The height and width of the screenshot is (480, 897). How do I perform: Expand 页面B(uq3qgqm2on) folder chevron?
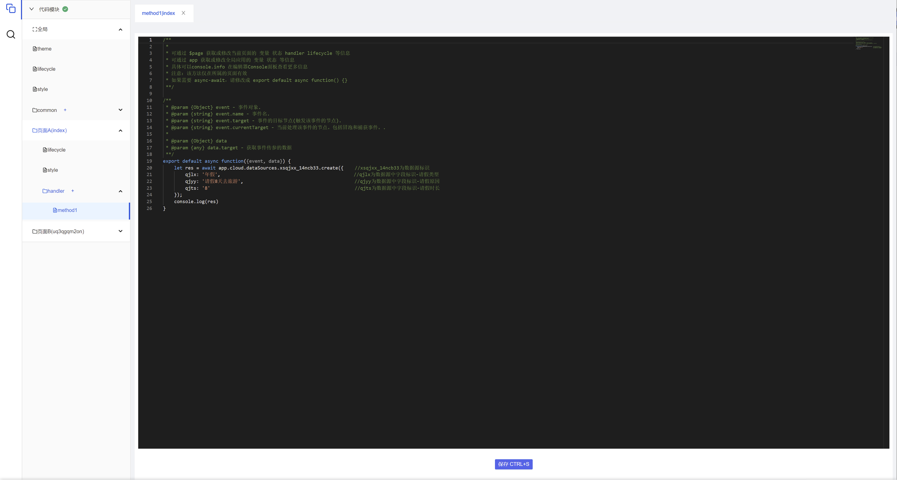(121, 231)
